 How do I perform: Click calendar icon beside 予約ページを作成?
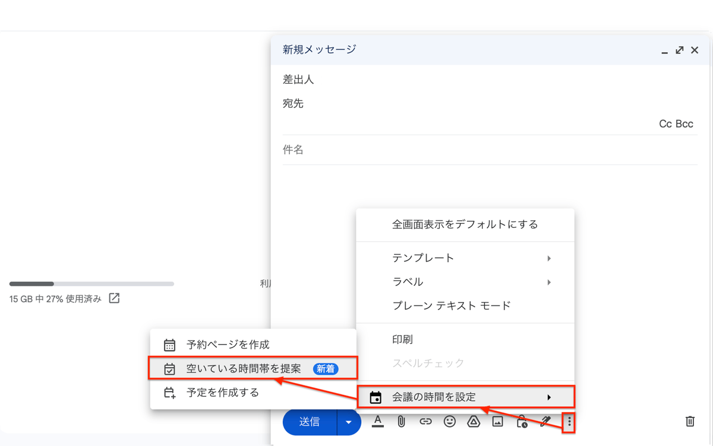[169, 345]
